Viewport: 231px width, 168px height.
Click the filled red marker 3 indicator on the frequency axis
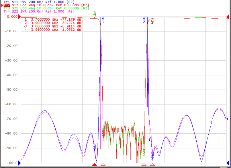pos(95,165)
